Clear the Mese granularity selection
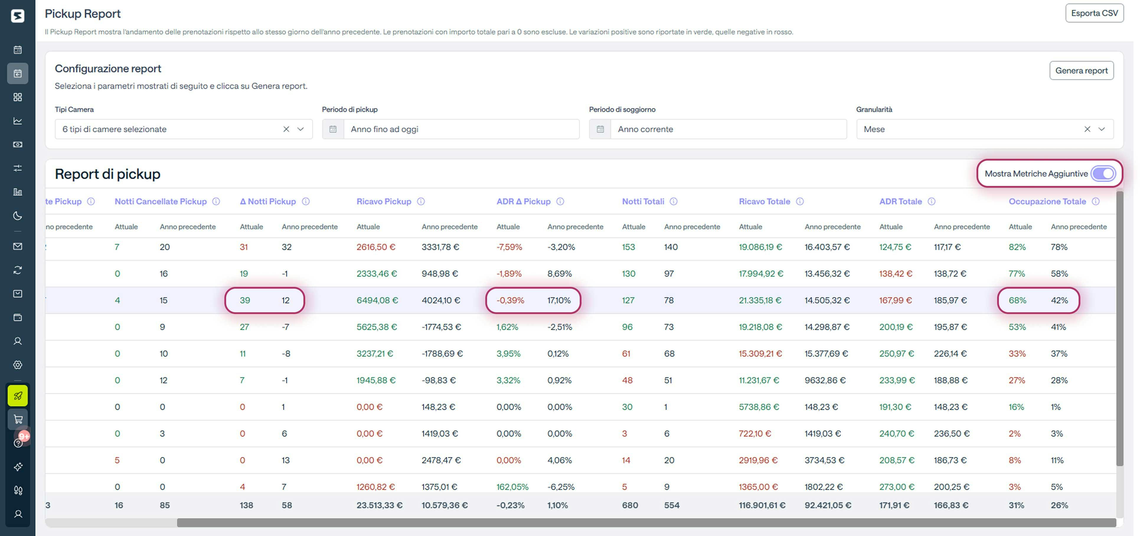Image resolution: width=1140 pixels, height=536 pixels. pos(1087,129)
